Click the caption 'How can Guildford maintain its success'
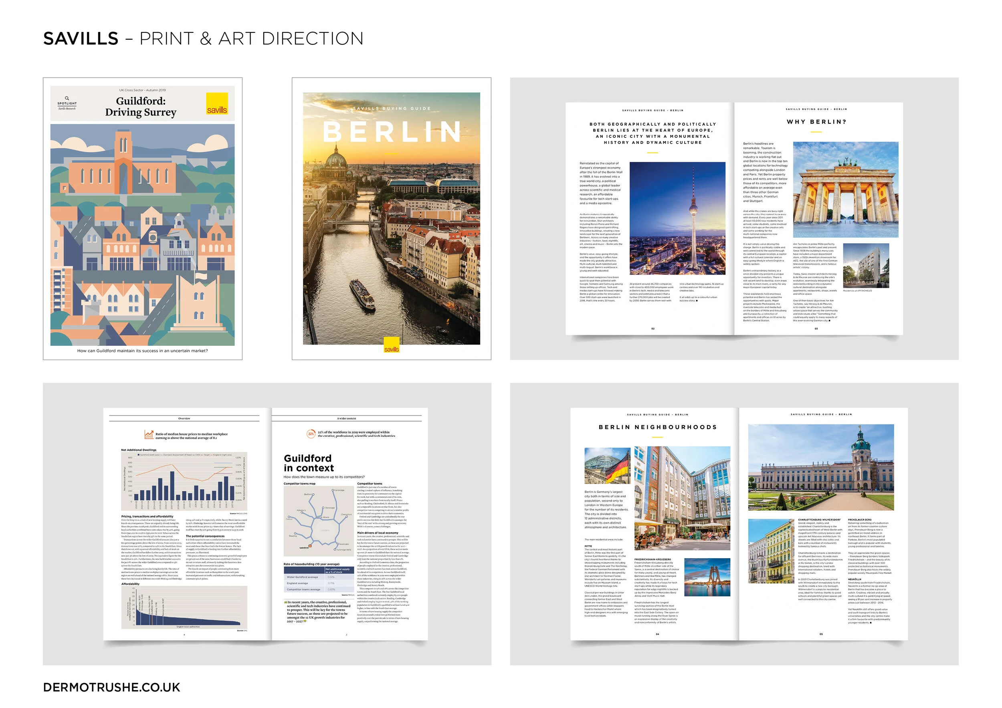1002x708 pixels. [x=142, y=351]
